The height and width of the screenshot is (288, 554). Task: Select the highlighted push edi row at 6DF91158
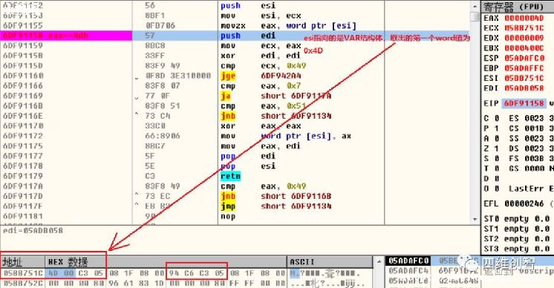point(235,36)
